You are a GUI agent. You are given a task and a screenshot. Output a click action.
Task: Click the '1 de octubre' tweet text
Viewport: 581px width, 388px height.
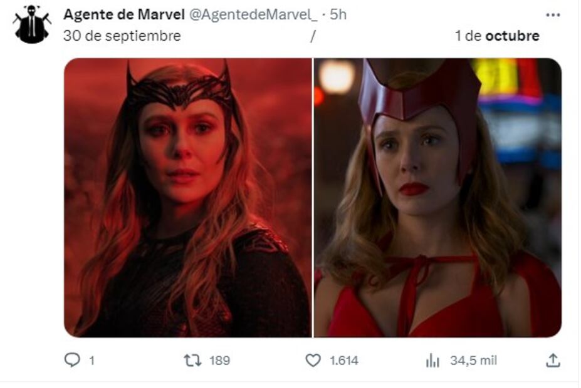pos(496,36)
